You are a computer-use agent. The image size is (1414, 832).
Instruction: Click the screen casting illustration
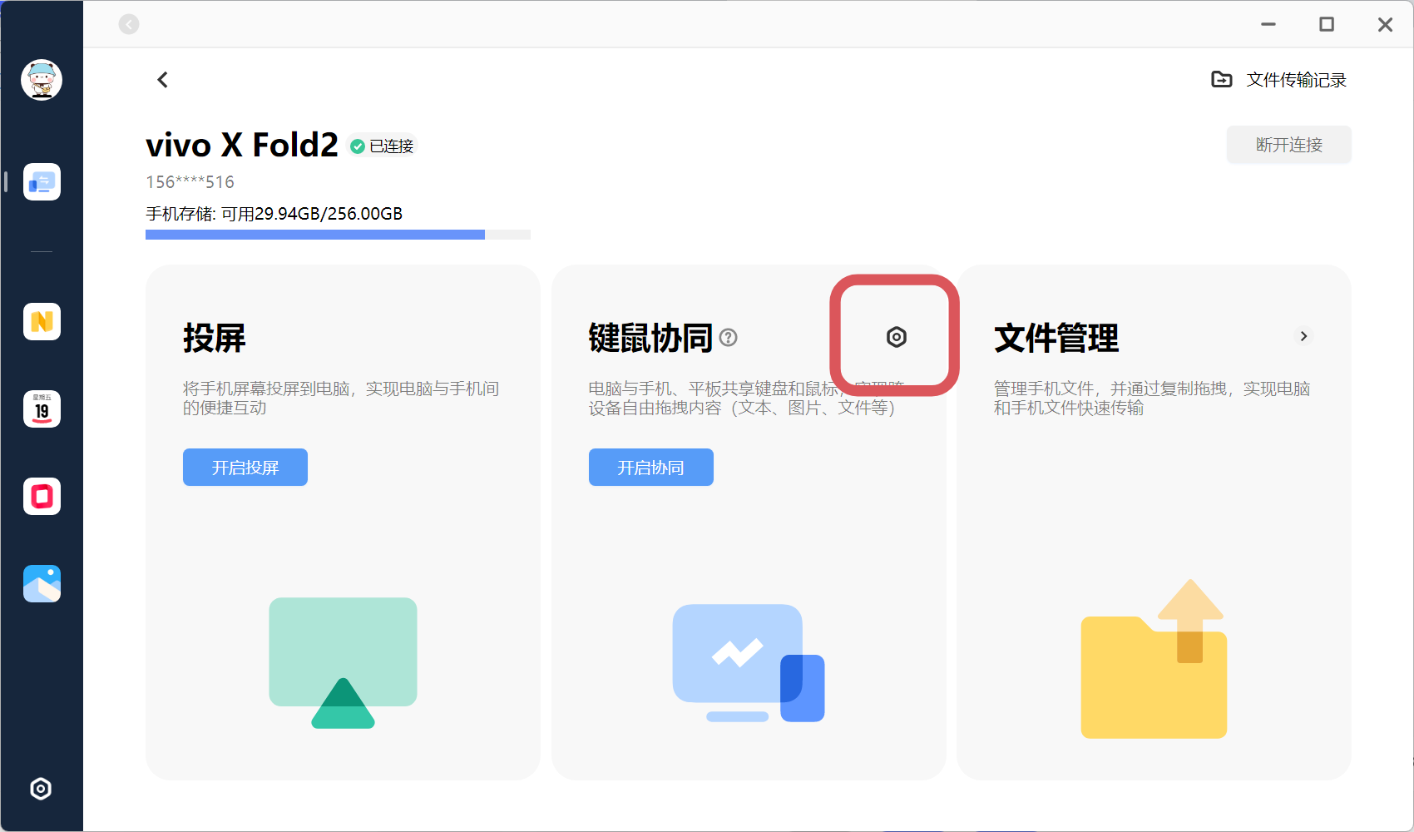coord(343,662)
